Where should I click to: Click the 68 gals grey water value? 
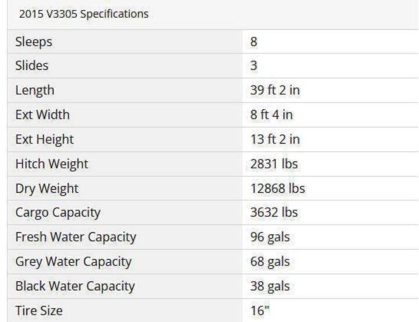pyautogui.click(x=270, y=262)
